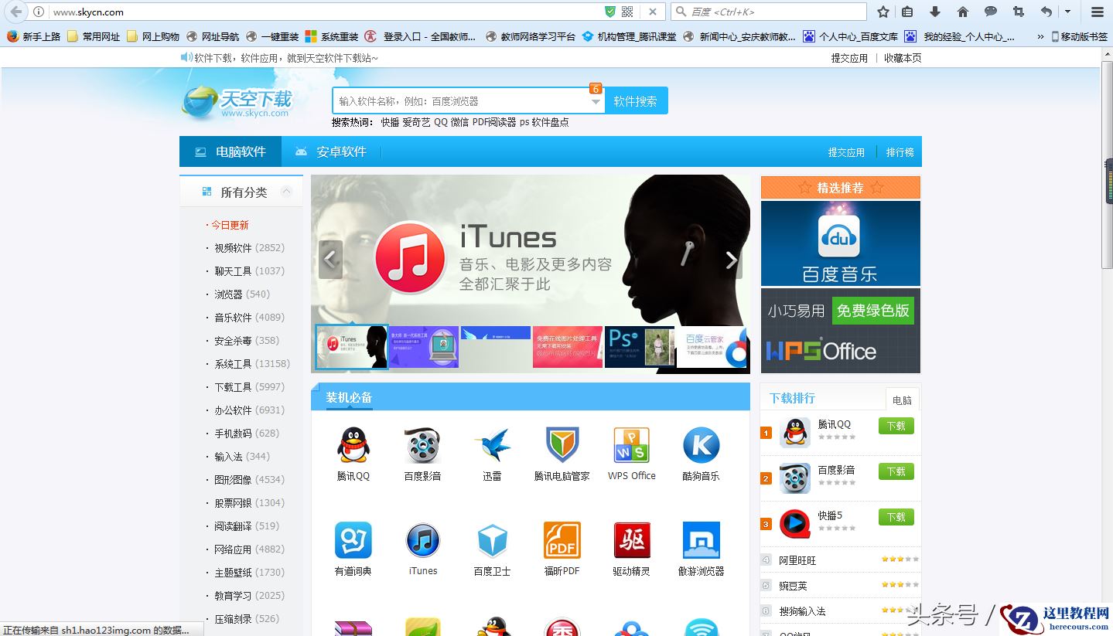Screen dimensions: 1113x636
Task: Click the 天空下载 site logo
Action: 237,102
